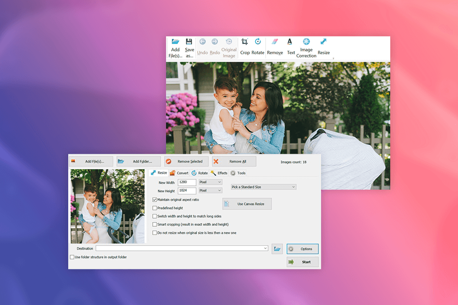
Task: Switch to the Effects tab
Action: click(x=219, y=173)
